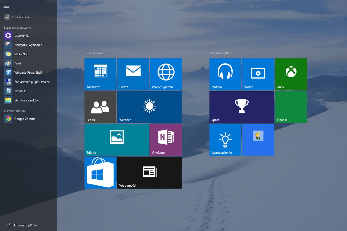Launch Narzędzie Wycinanie snipping tool icon

pos(8,45)
